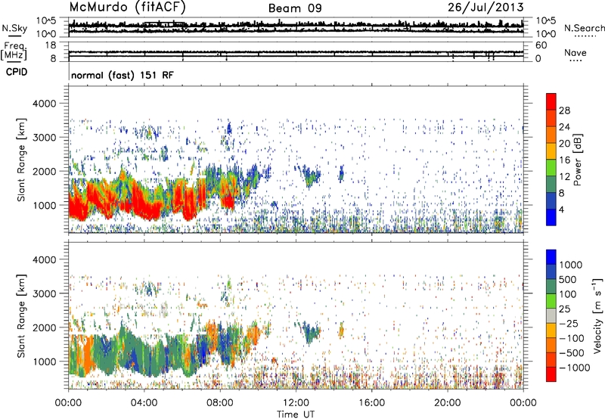Click the 24 label on Power colorbar
Screen dimensions: 605x419
tap(564, 127)
